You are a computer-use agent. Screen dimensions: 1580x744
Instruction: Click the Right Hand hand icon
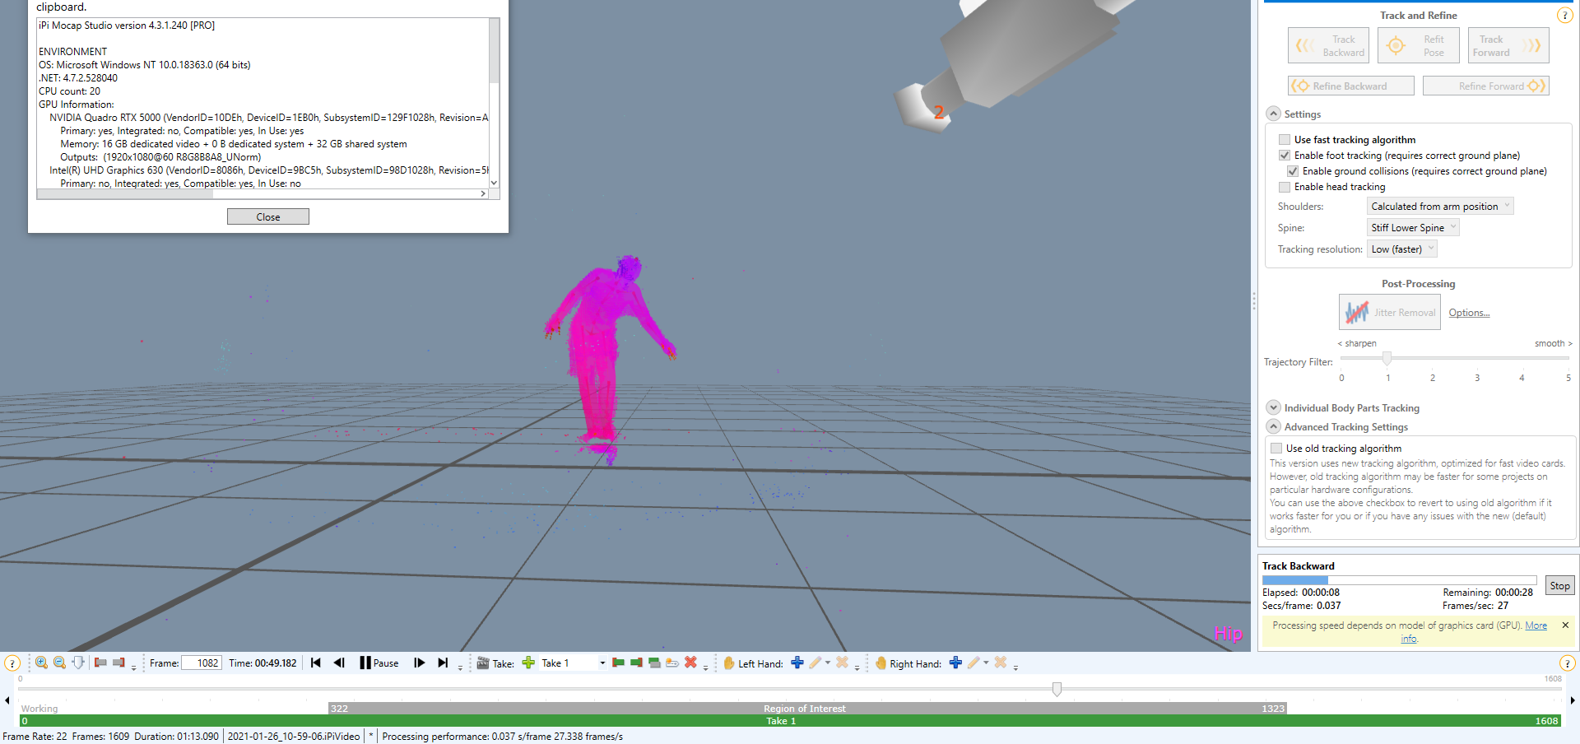[x=881, y=663]
